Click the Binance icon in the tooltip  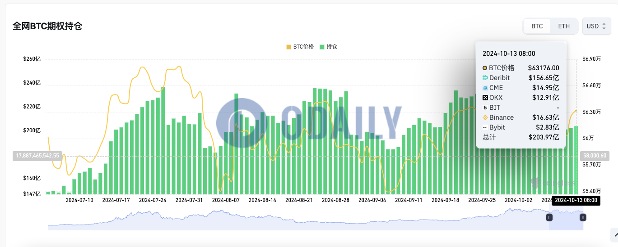pos(485,117)
